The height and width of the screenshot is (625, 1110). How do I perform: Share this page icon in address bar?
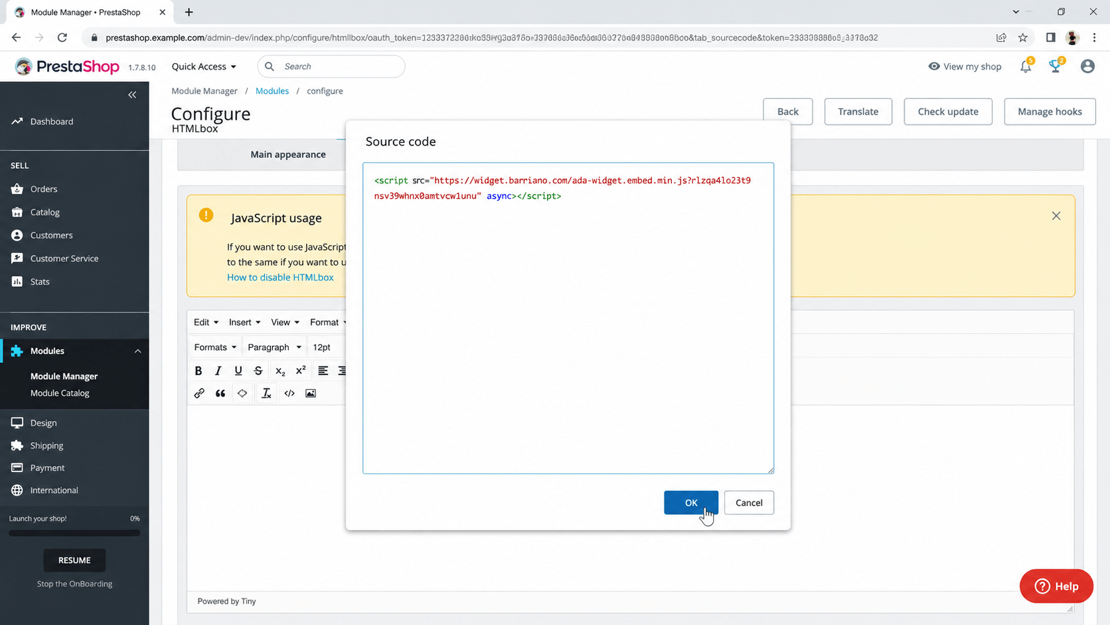[1001, 37]
